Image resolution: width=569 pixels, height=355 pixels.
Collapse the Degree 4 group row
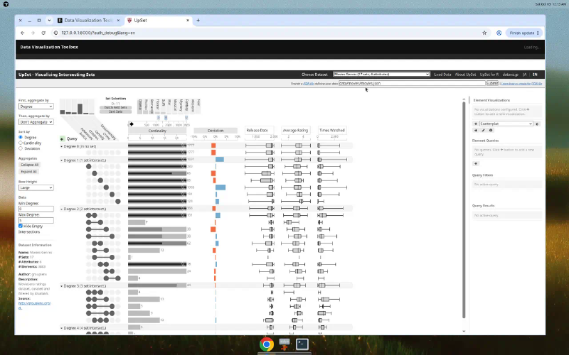[62, 328]
